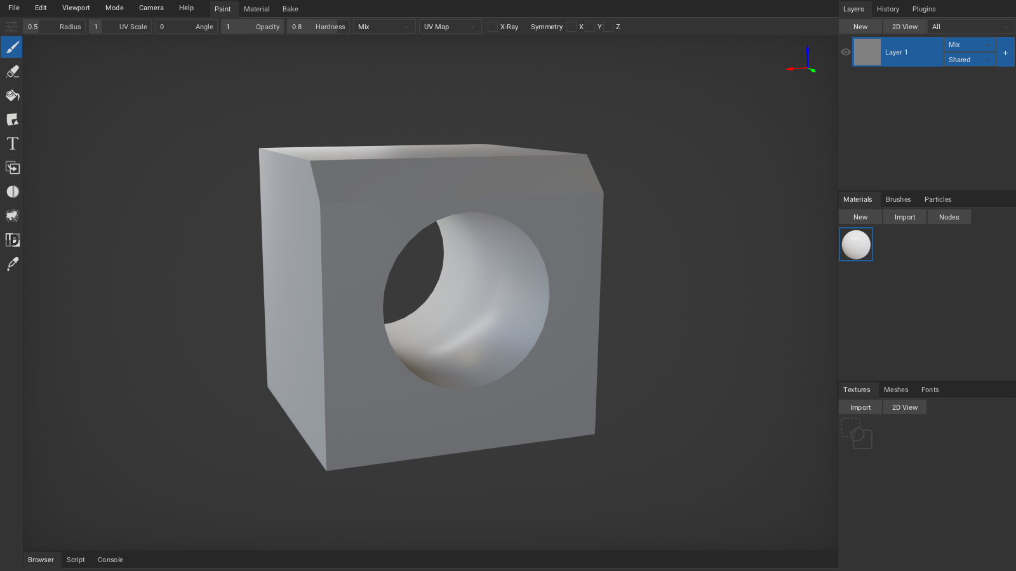1016x571 pixels.
Task: Expand the All layers filter dropdown
Action: coord(970,27)
